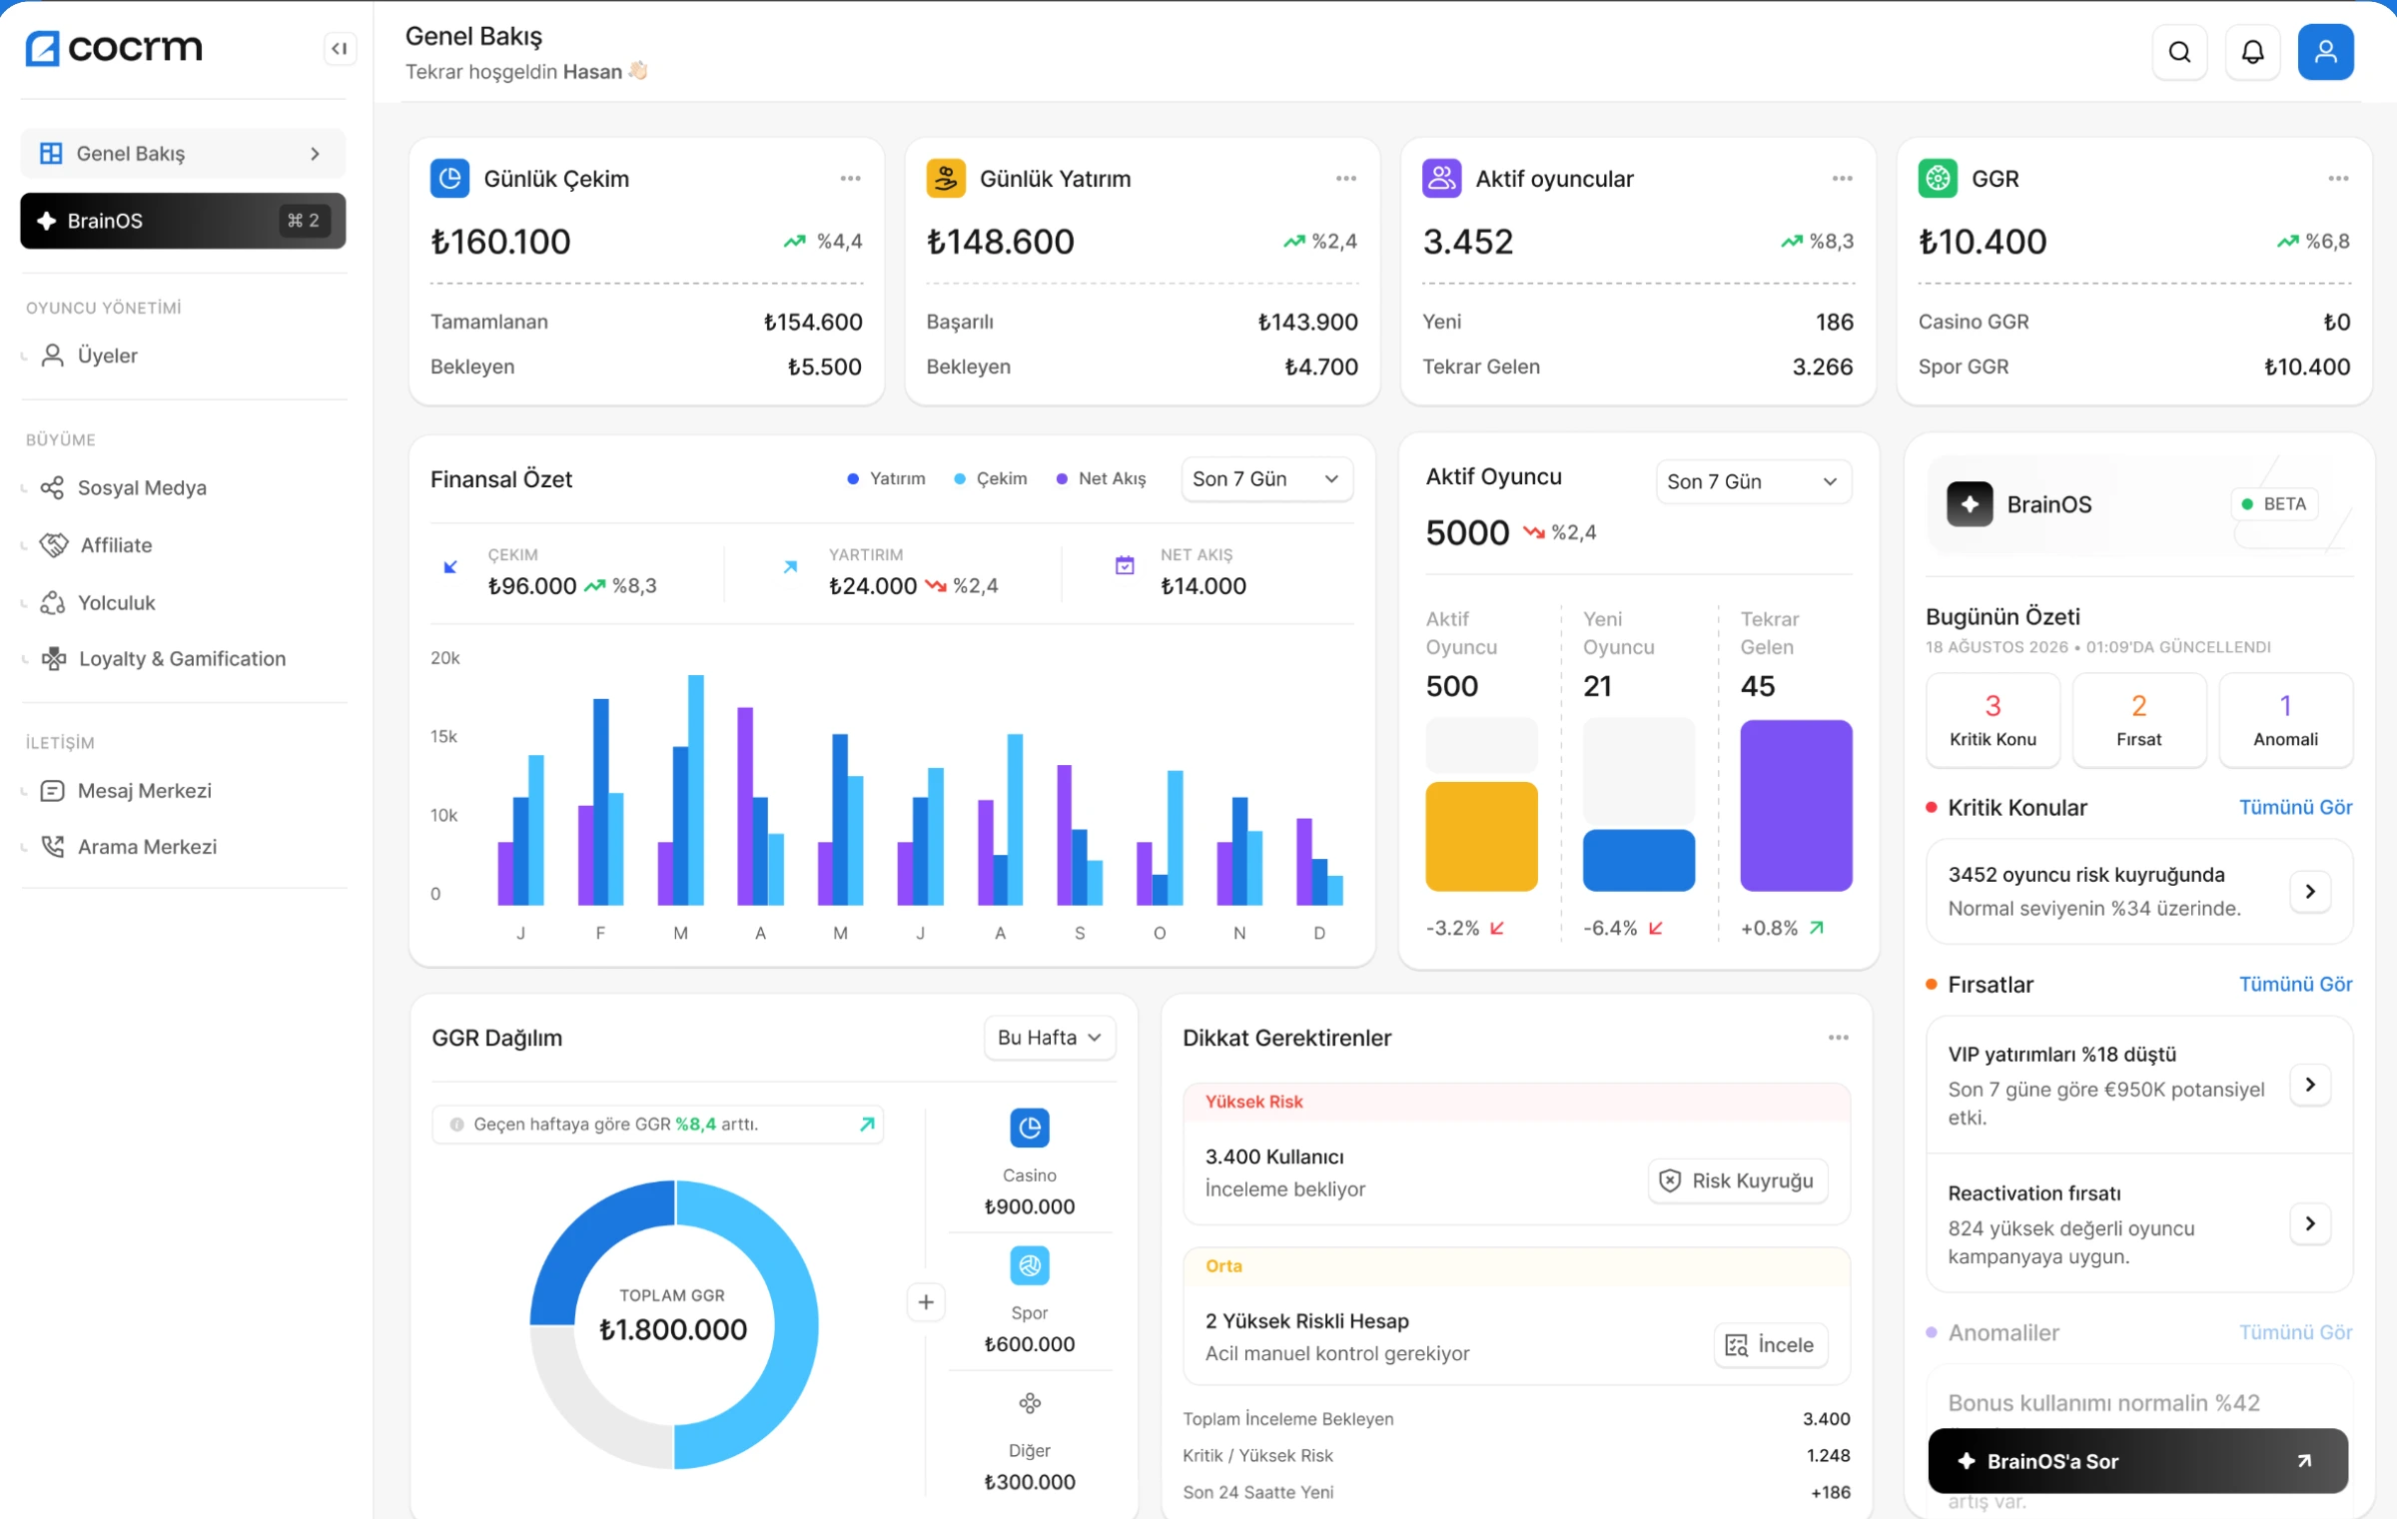This screenshot has width=2397, height=1519.
Task: Open Affiliate menu item
Action: 97,545
